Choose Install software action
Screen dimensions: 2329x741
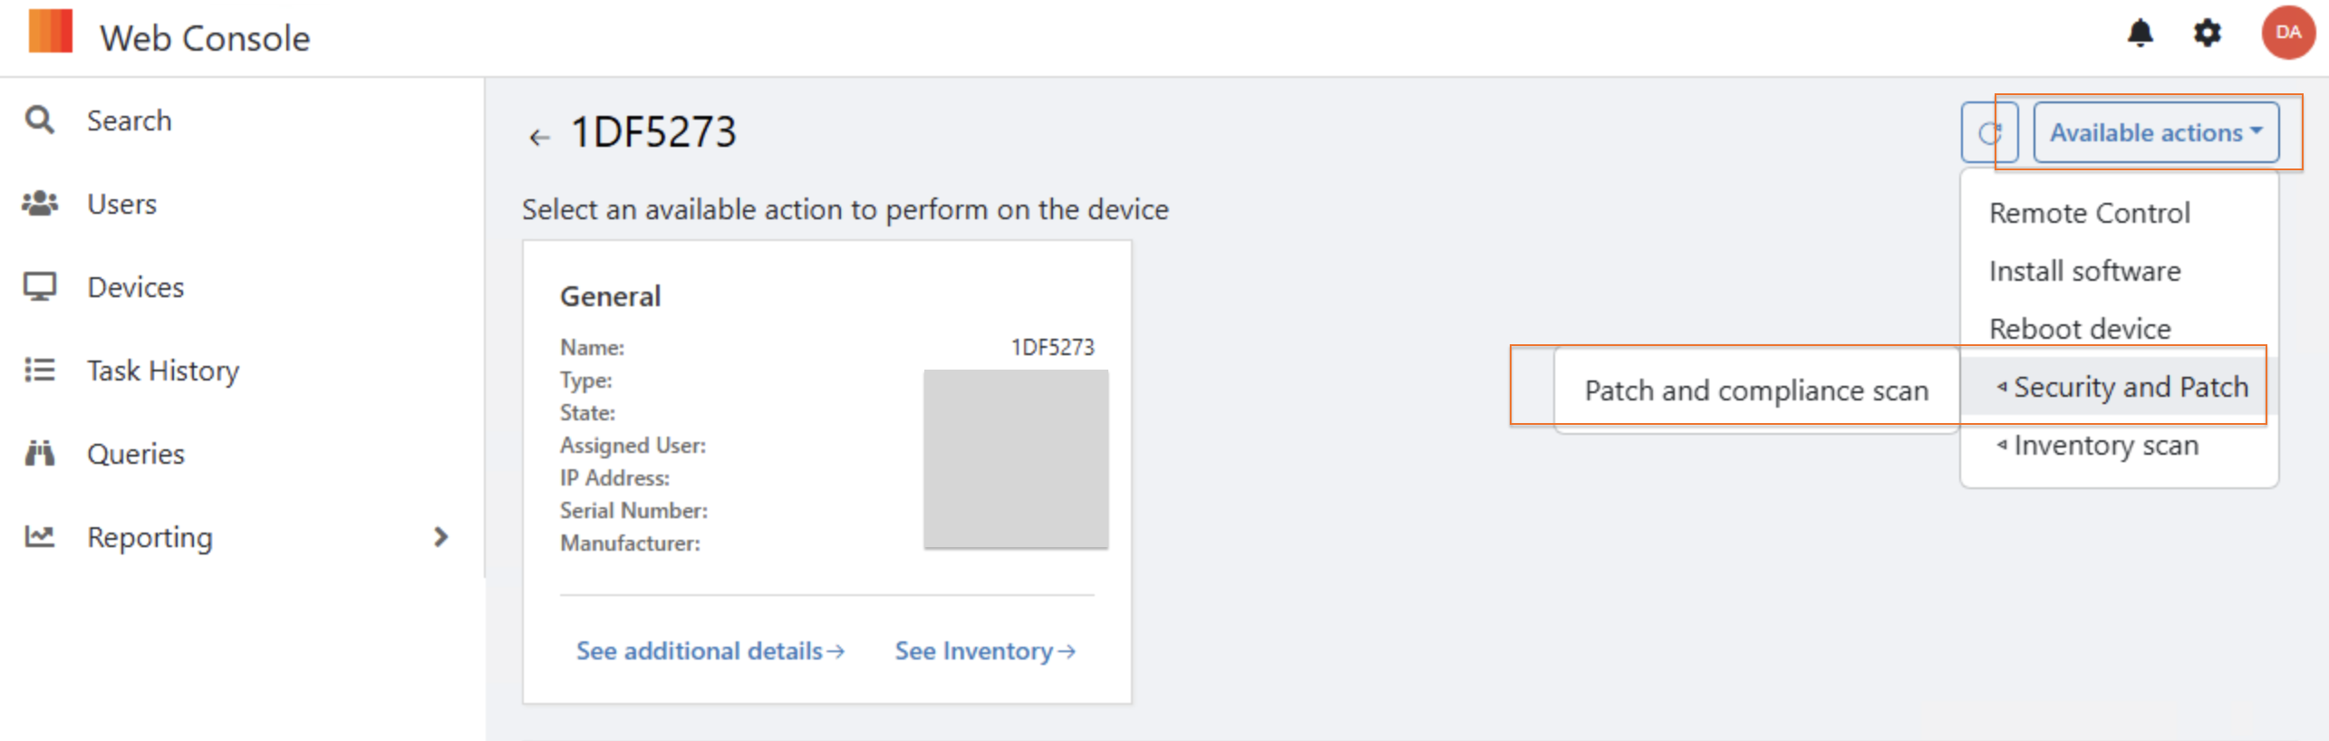pyautogui.click(x=2084, y=271)
